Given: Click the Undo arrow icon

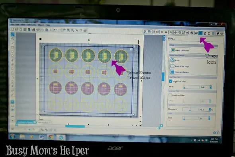Looking at the screenshot, I should [x=55, y=30].
